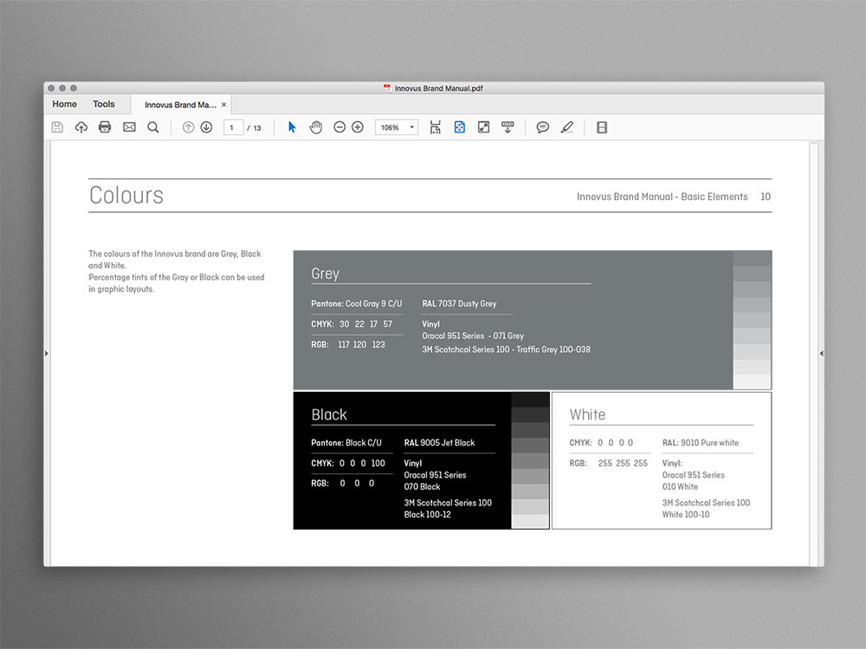This screenshot has height=649, width=866.
Task: Click the vertical scrollbar on right
Action: tap(813, 353)
